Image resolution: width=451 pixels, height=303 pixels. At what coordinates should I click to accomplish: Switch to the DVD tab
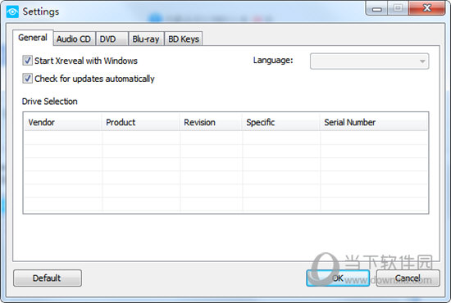pyautogui.click(x=112, y=38)
